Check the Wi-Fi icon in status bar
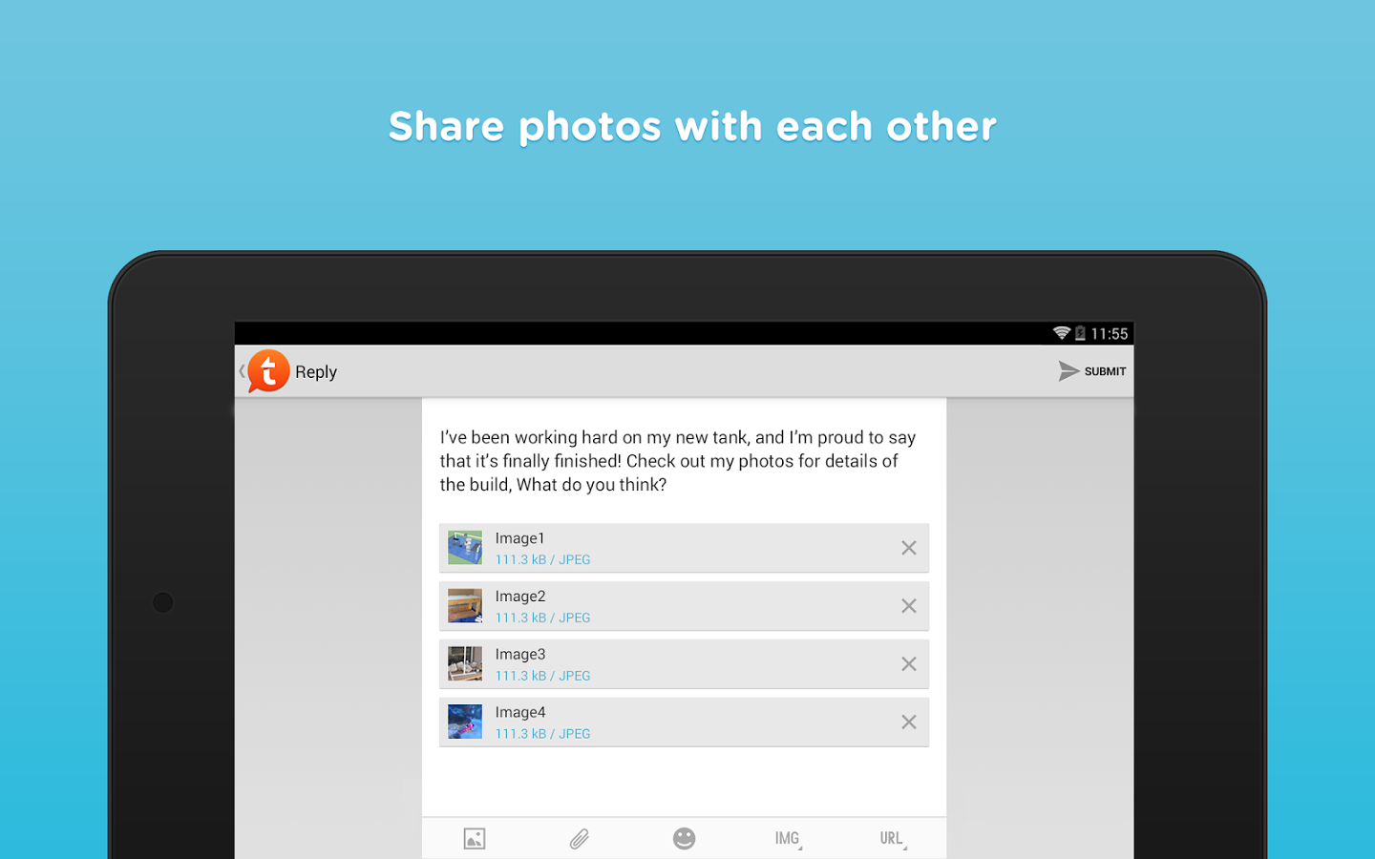This screenshot has width=1375, height=859. coord(1061,333)
